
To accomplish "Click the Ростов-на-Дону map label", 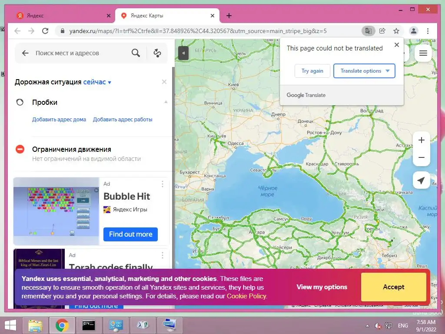I will tap(324, 133).
